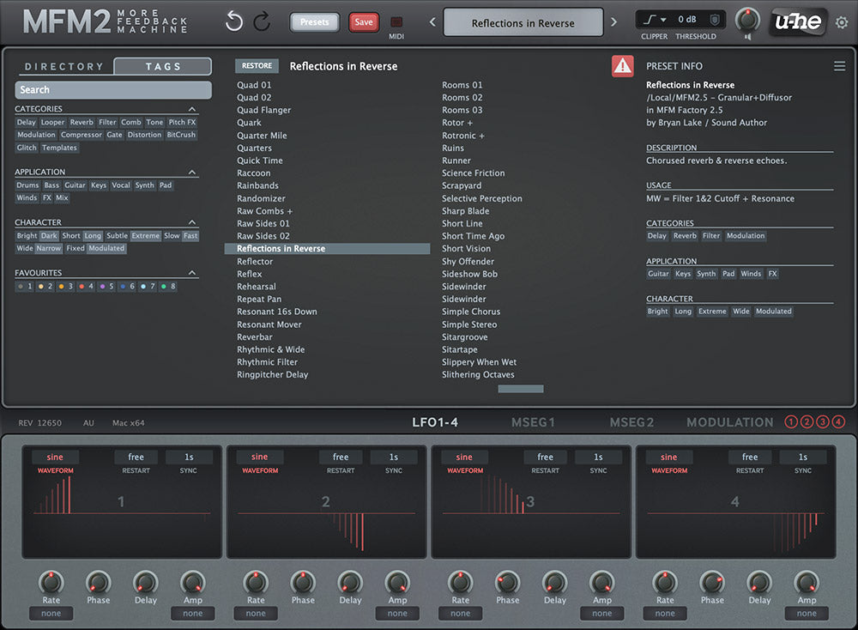The image size is (858, 630).
Task: Open LFO 1 Rate modulation source selector
Action: coord(51,614)
